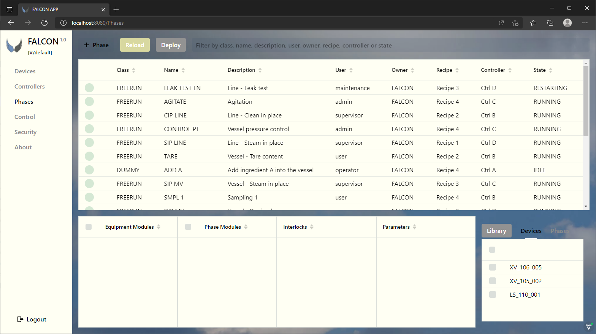View site information icon
The height and width of the screenshot is (334, 596).
tap(63, 23)
